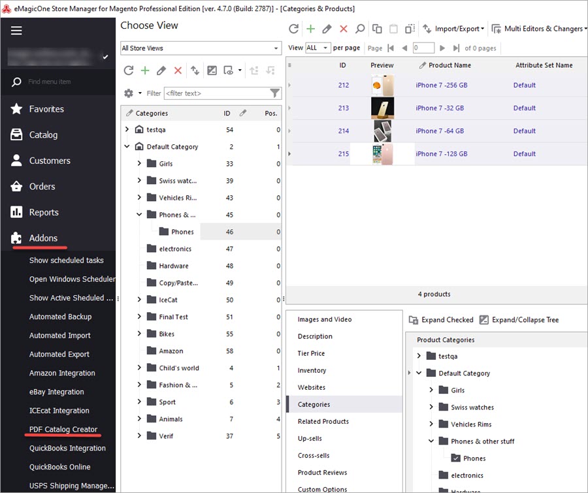Open Multi Editors & Changers menu

point(539,29)
